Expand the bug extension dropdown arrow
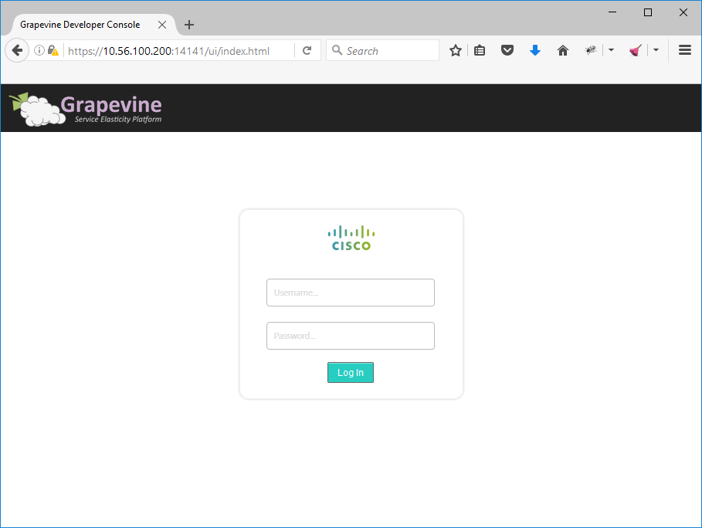The image size is (702, 528). click(x=611, y=50)
